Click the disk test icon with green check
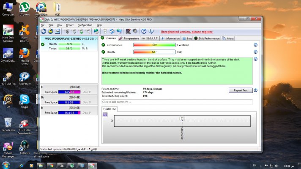301x169 pixels. coord(81,31)
